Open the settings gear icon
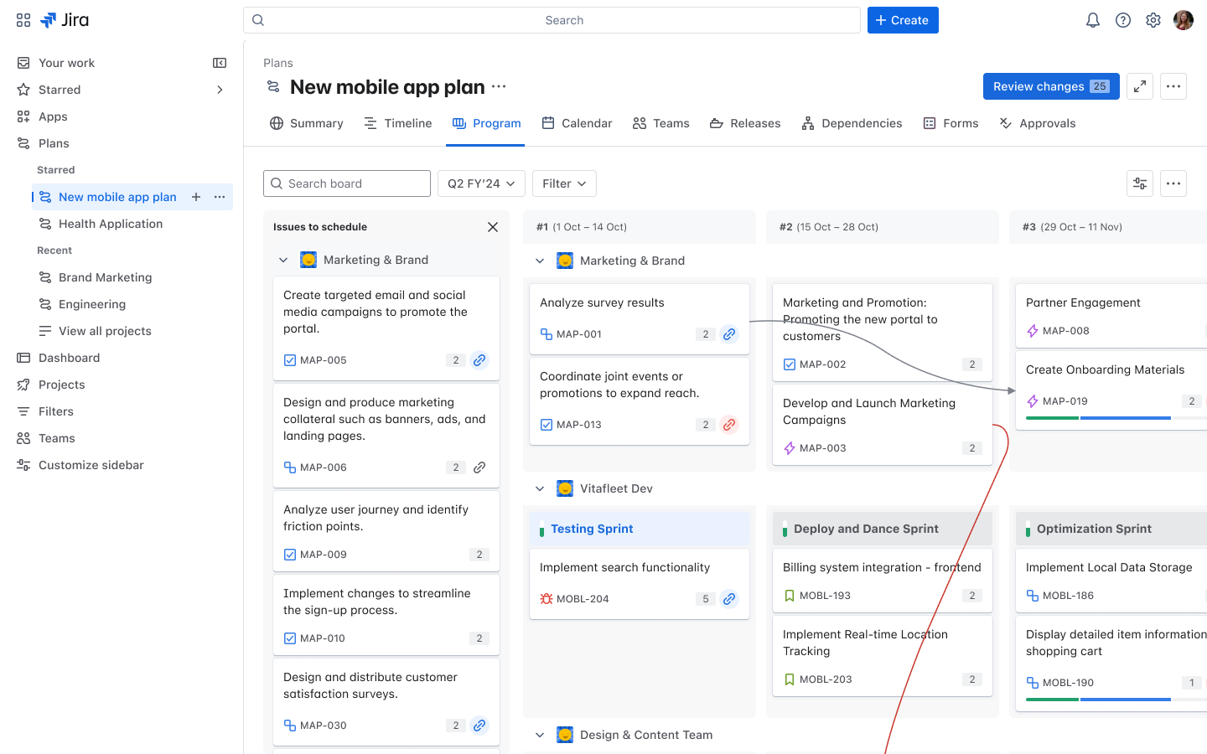Screen dimensions: 1207x754 click(1153, 20)
